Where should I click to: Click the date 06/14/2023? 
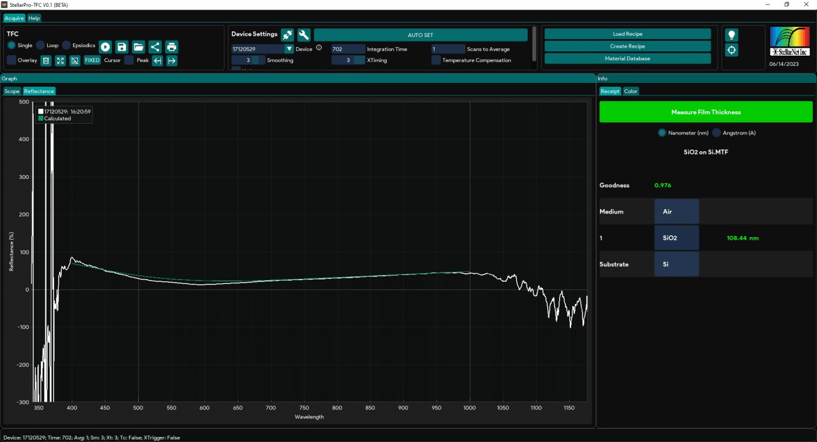[784, 64]
